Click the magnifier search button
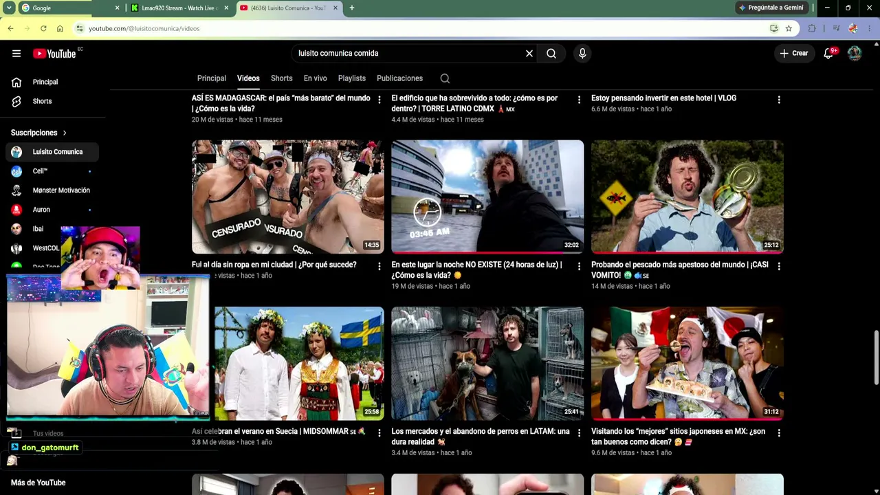This screenshot has height=495, width=880. click(551, 54)
